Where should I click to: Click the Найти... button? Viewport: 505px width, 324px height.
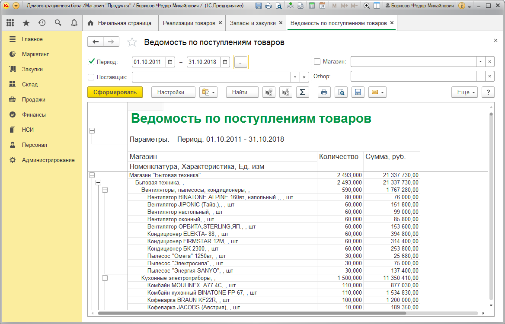(x=242, y=92)
